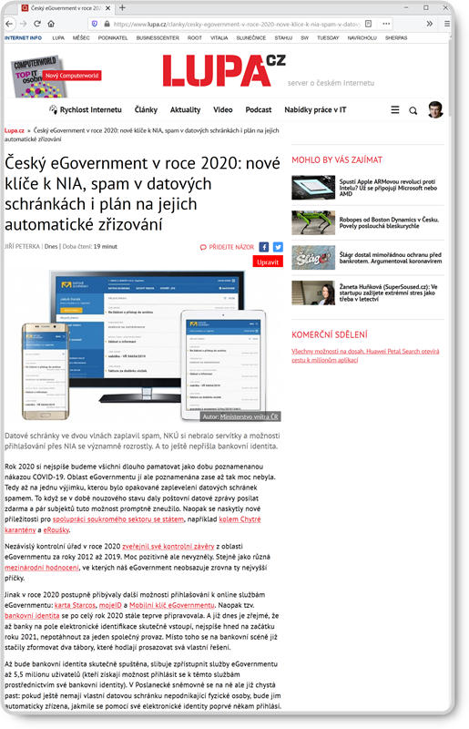Click INTERNET INFO in top network bar
The image size is (469, 729).
coord(24,38)
